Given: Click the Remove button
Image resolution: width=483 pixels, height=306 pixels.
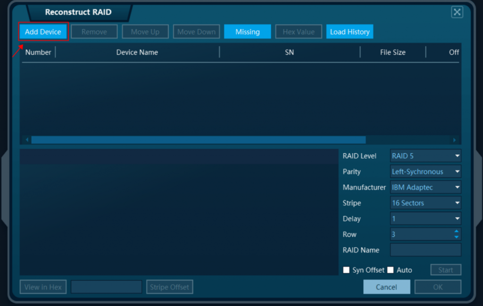Looking at the screenshot, I should (x=94, y=32).
